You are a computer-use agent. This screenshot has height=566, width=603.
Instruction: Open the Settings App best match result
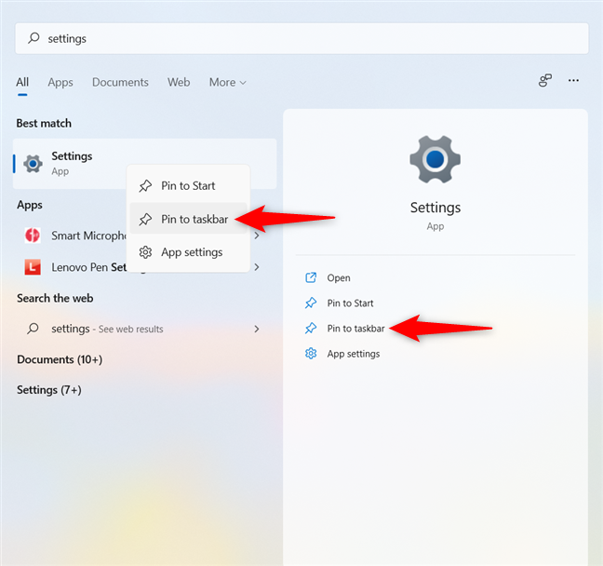coord(144,164)
